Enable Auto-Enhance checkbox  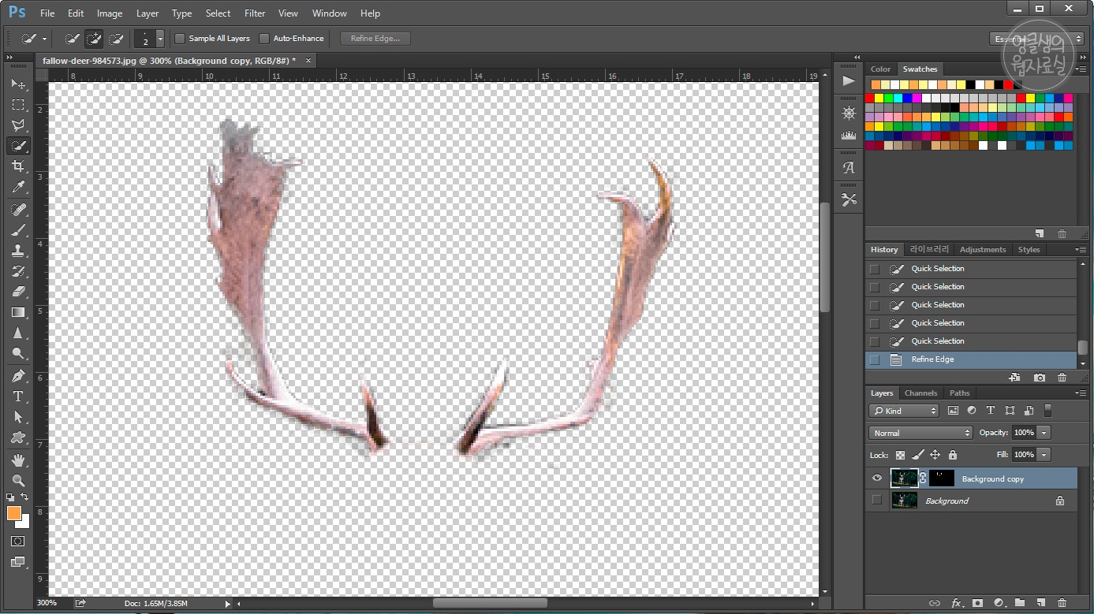click(x=264, y=39)
